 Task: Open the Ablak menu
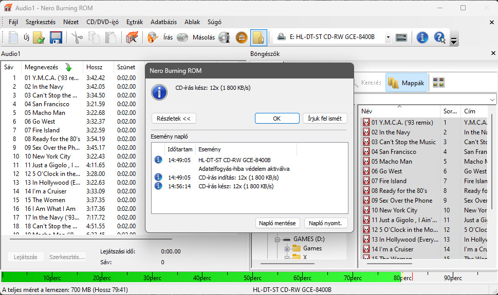tap(192, 22)
